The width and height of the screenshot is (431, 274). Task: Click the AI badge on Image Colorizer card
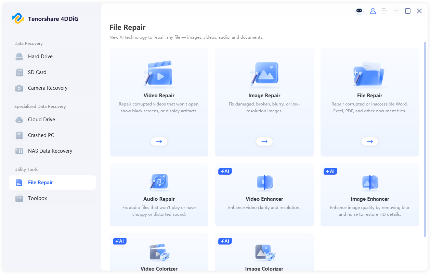click(x=225, y=241)
